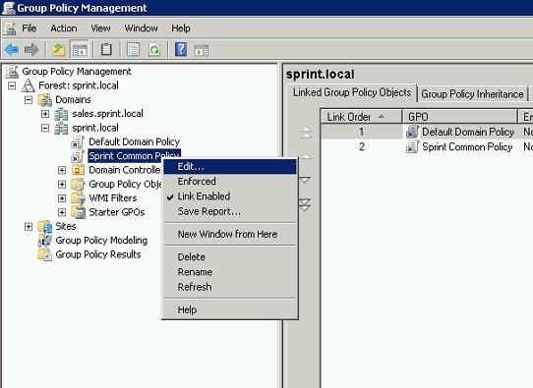The image size is (533, 388).
Task: Sort by the Link Order column header
Action: [x=361, y=117]
